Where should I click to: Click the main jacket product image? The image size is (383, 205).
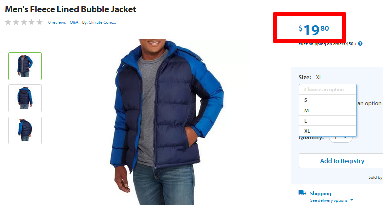(167, 122)
